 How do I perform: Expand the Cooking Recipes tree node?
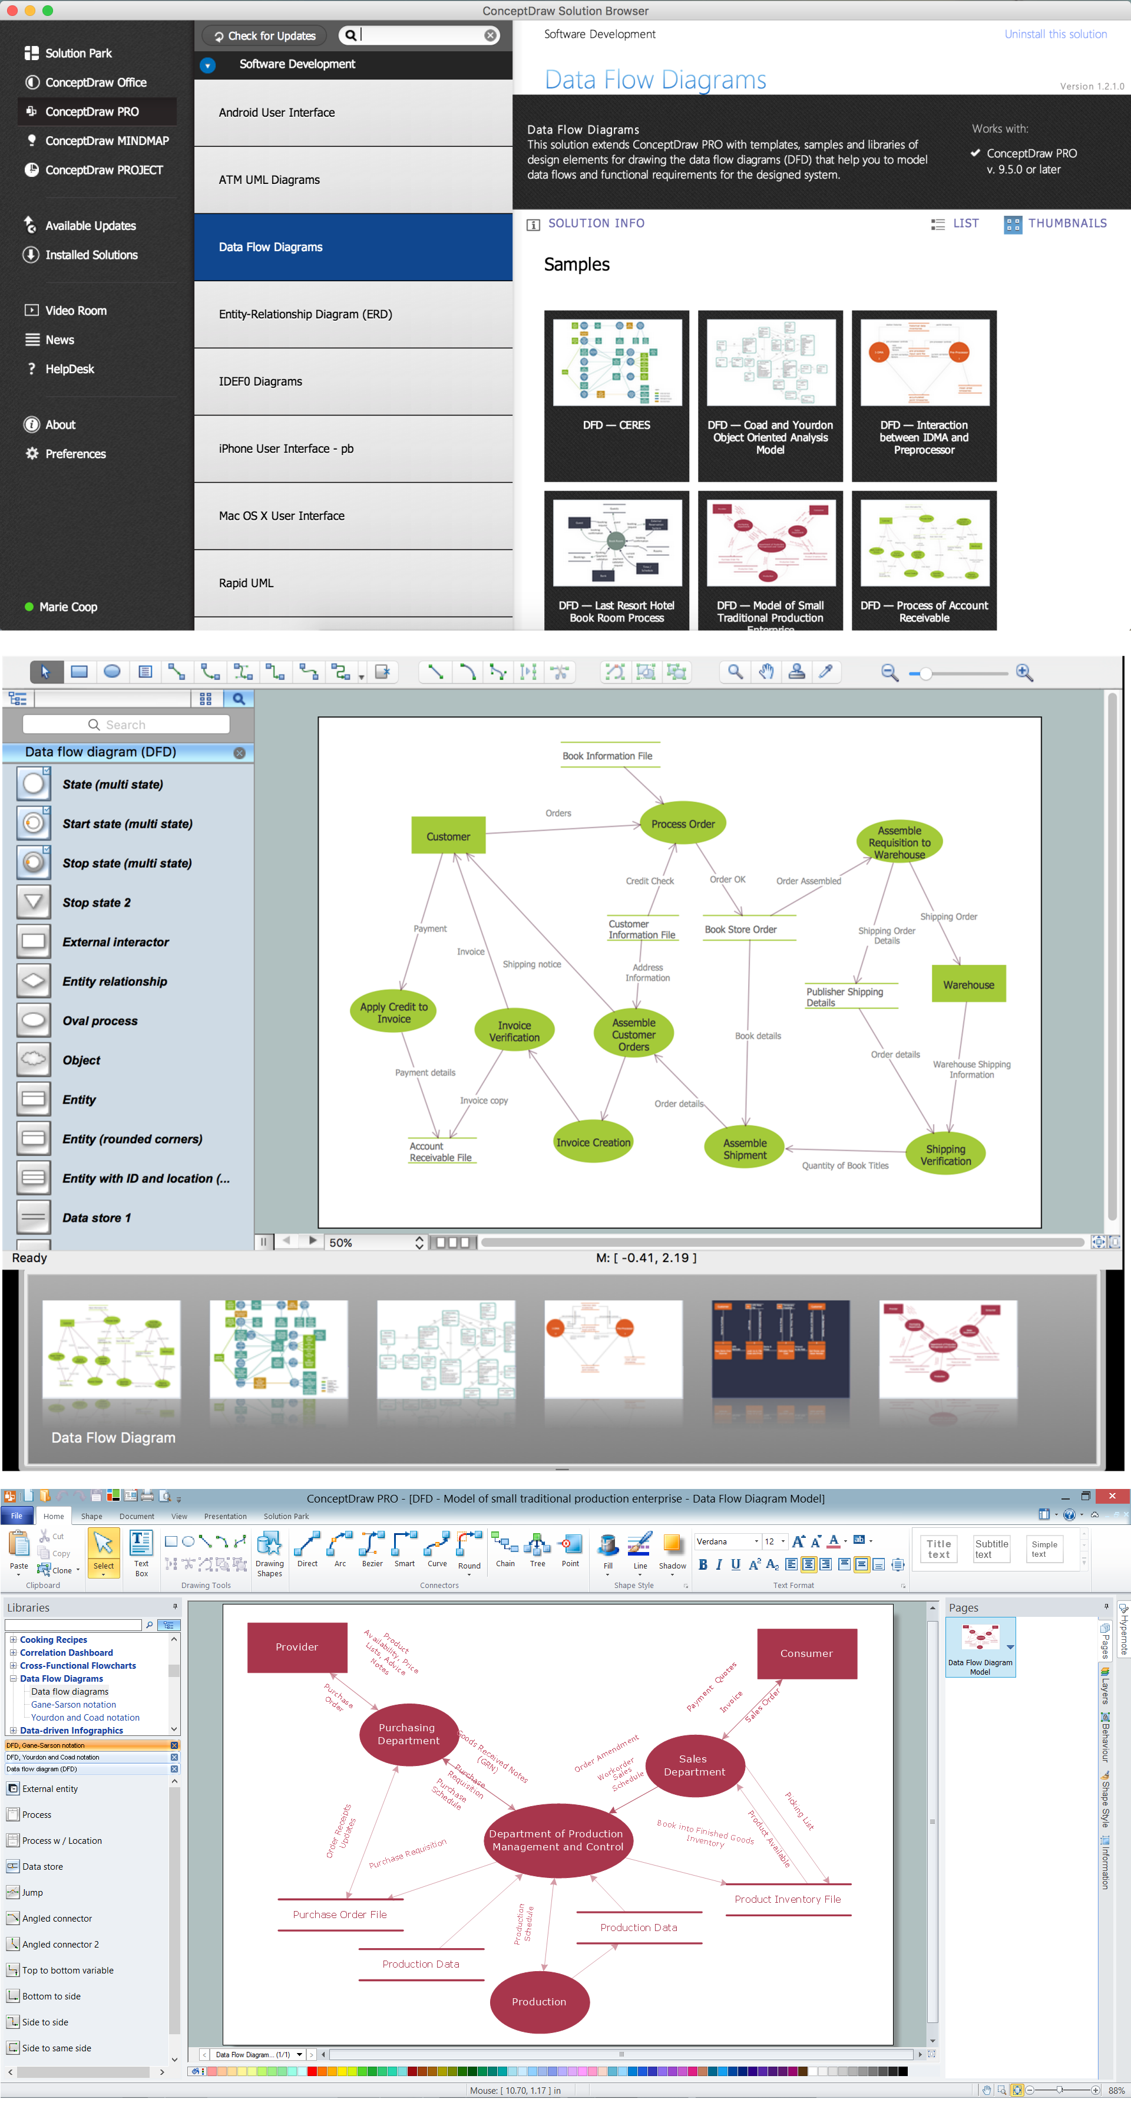coord(13,1639)
